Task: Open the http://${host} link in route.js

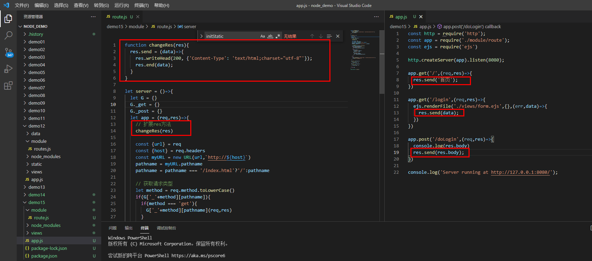Action: click(x=227, y=157)
